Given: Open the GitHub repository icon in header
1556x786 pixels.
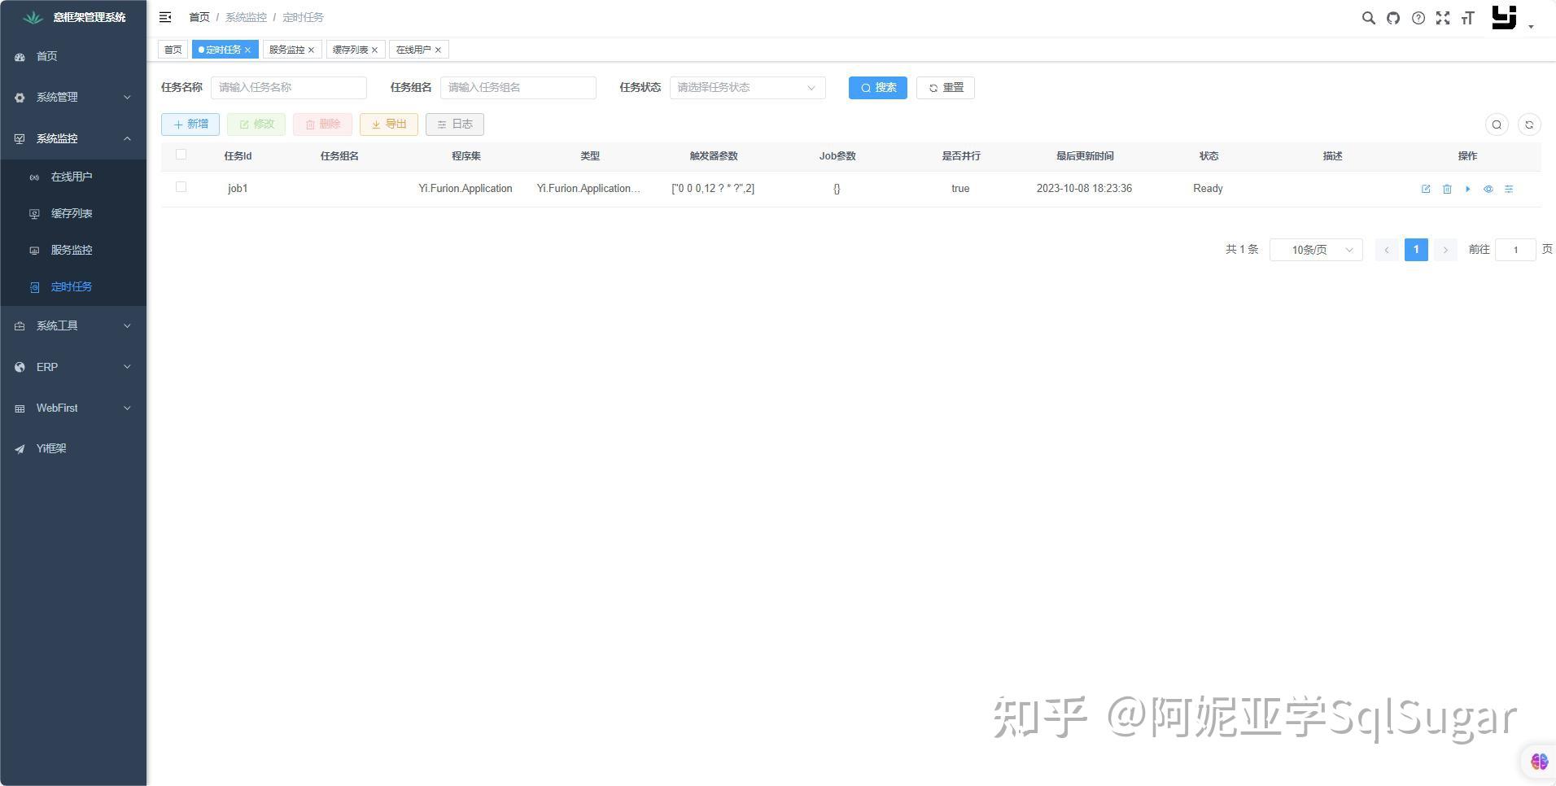Looking at the screenshot, I should point(1393,17).
